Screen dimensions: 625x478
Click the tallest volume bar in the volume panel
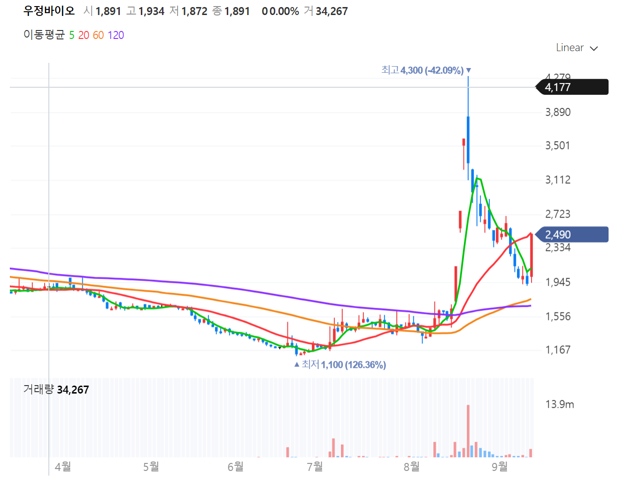pos(468,431)
